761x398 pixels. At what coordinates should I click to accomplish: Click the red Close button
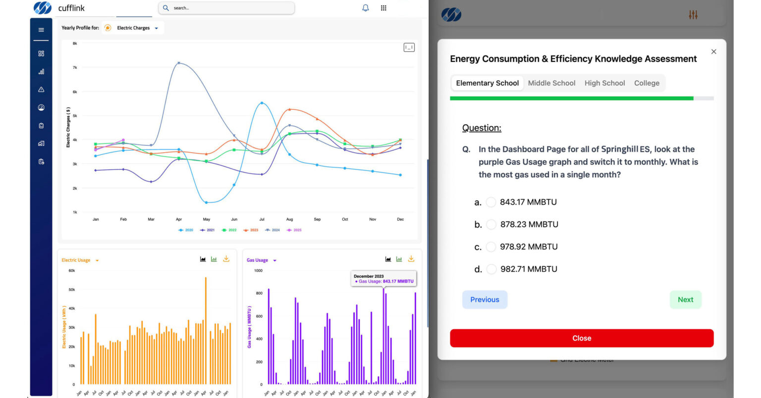click(582, 338)
